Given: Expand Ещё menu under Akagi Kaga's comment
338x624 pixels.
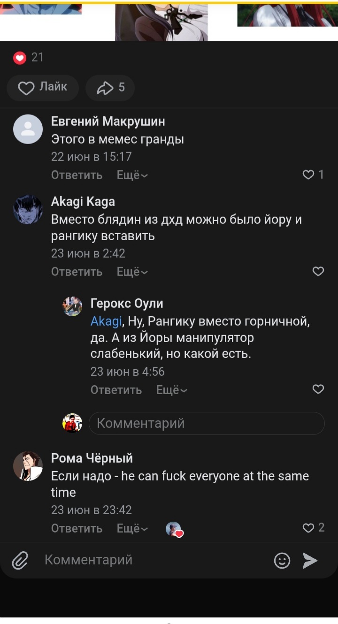Looking at the screenshot, I should [x=132, y=272].
